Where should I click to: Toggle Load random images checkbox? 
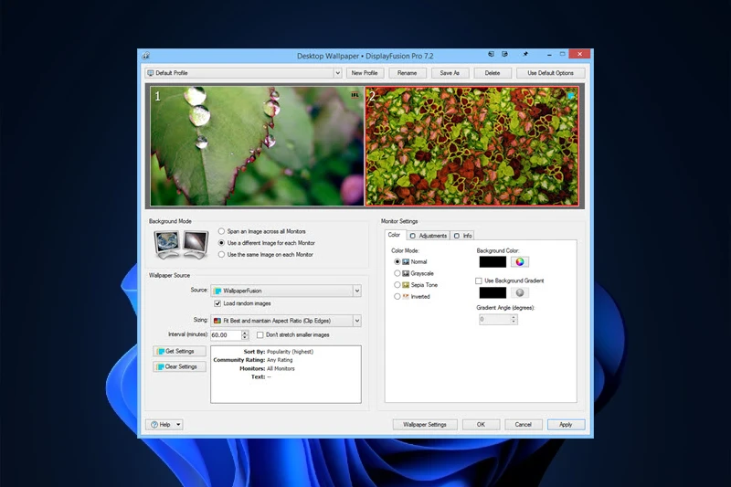point(217,303)
